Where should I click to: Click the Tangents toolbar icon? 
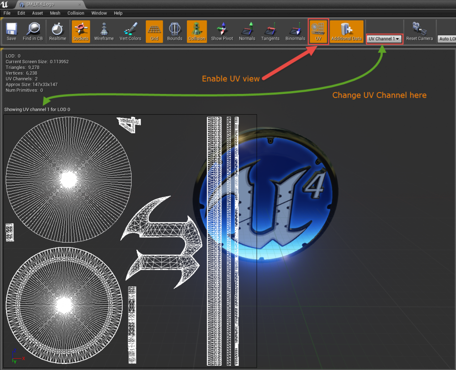coord(270,32)
